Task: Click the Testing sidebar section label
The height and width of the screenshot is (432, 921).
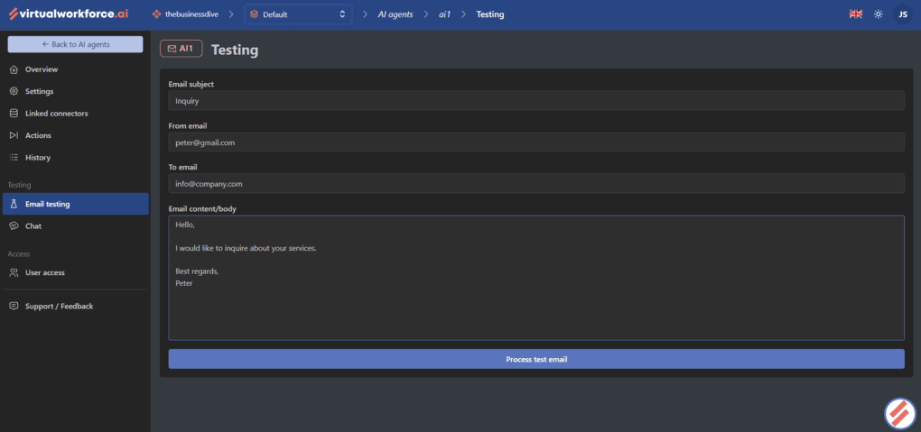Action: click(x=19, y=185)
